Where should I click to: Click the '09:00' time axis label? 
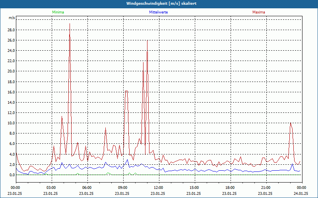tap(123, 188)
